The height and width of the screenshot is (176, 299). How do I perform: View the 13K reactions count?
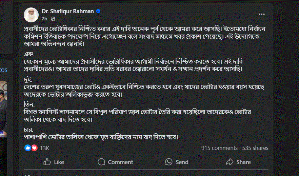[45, 148]
